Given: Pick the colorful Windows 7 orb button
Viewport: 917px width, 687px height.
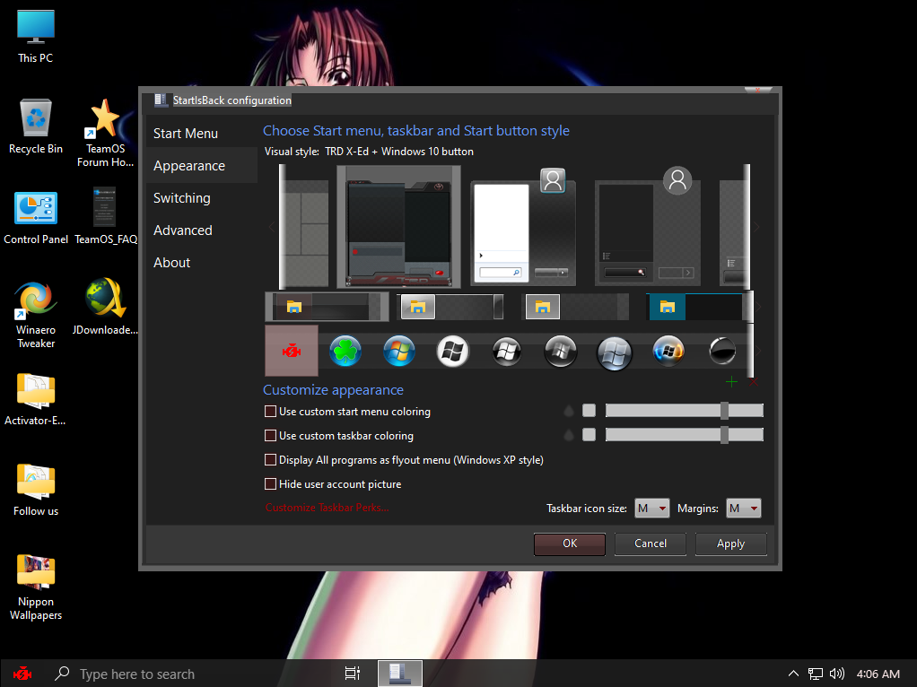Looking at the screenshot, I should pyautogui.click(x=398, y=351).
